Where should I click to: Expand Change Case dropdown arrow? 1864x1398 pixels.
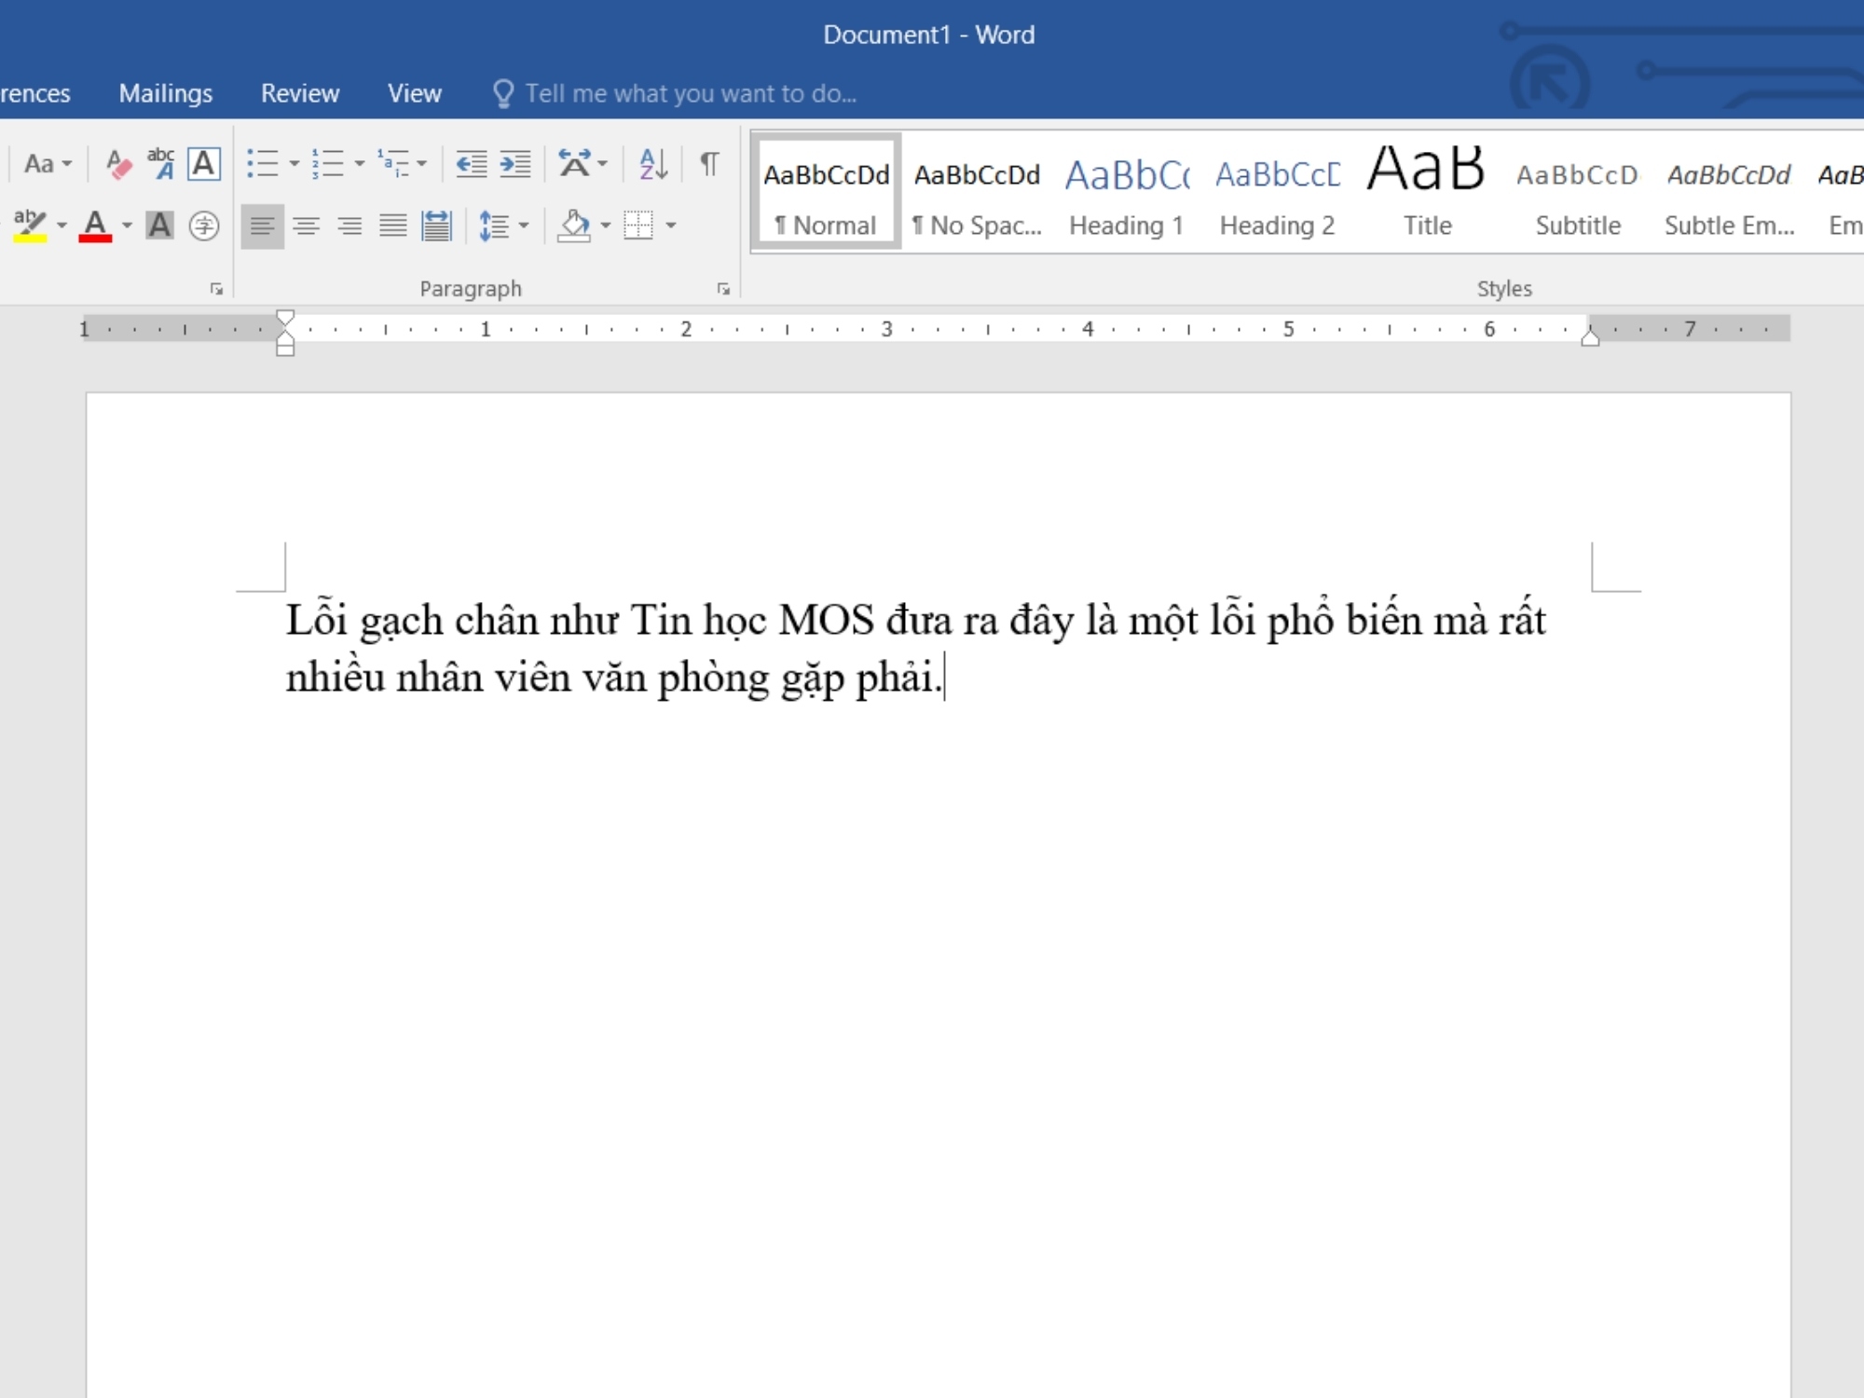[x=67, y=164]
